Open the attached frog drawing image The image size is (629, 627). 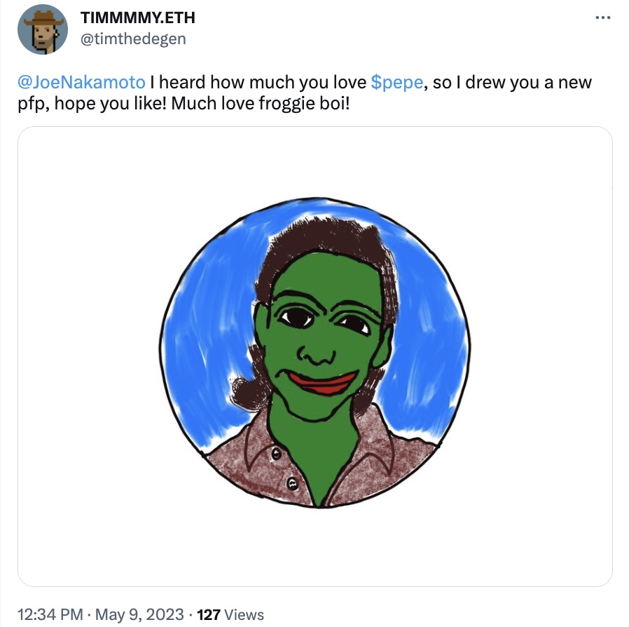point(314,356)
